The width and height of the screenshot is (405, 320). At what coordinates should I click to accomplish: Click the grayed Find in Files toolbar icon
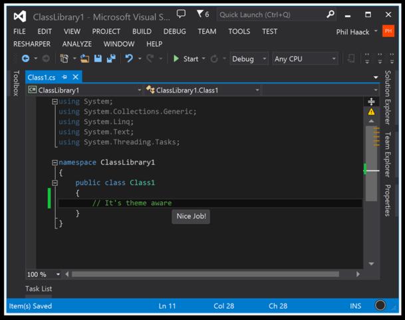(x=350, y=59)
